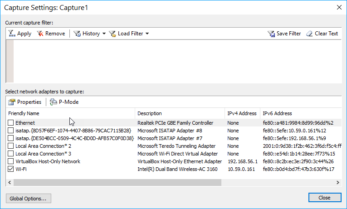Enable the Ethernet adapter checkbox
The width and height of the screenshot is (347, 209).
tap(11, 123)
